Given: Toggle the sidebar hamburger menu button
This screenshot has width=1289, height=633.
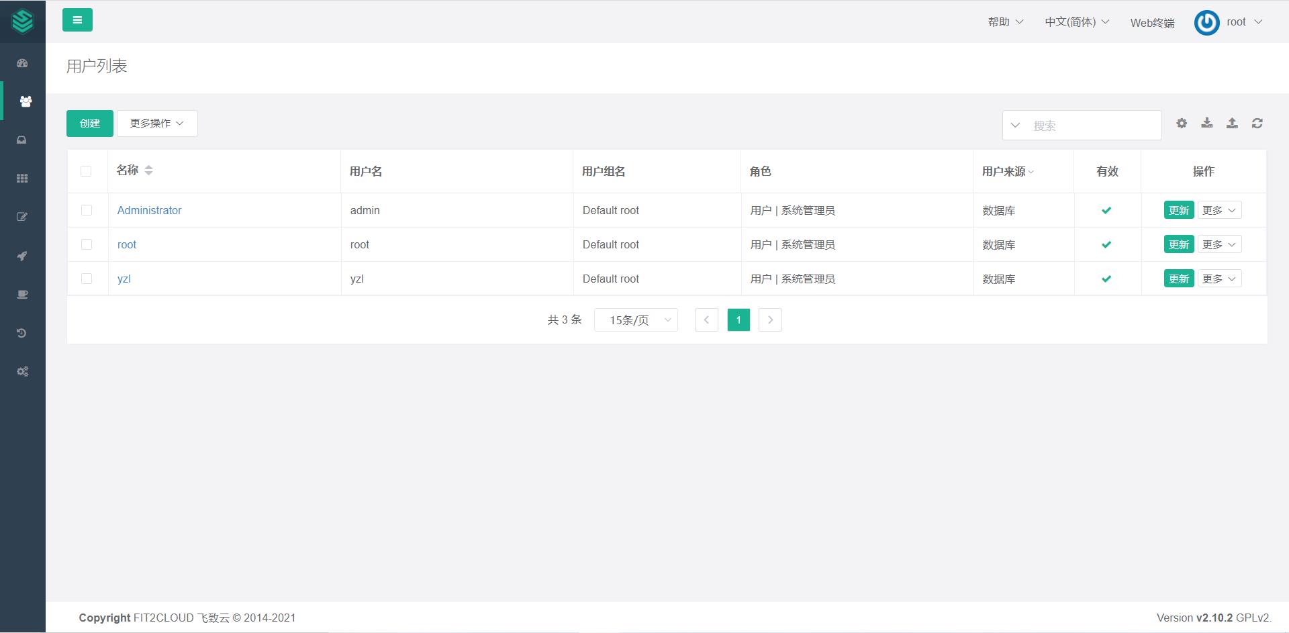Looking at the screenshot, I should click(77, 20).
